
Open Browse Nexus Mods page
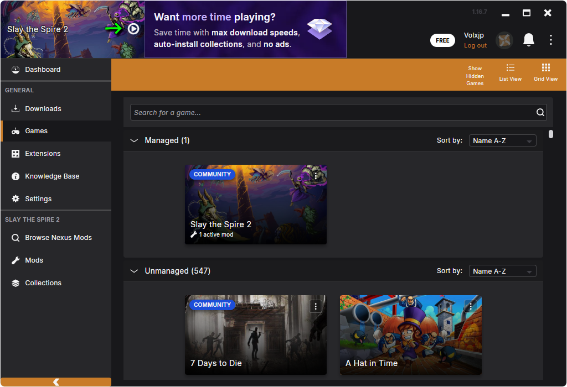[58, 238]
